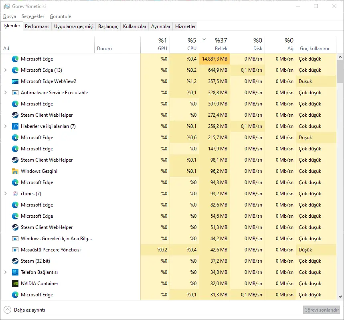
Task: Click Edge icon in the 307,0 MB row
Action: click(15, 104)
